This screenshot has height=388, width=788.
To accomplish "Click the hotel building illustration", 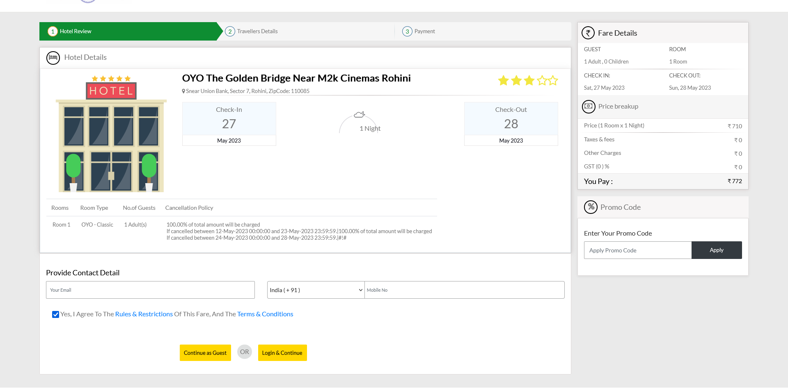I will click(x=111, y=134).
